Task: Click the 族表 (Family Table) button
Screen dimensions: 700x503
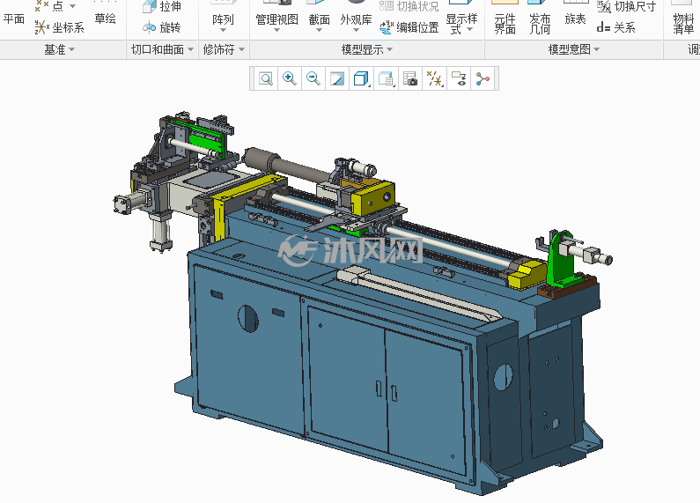Action: point(575,18)
